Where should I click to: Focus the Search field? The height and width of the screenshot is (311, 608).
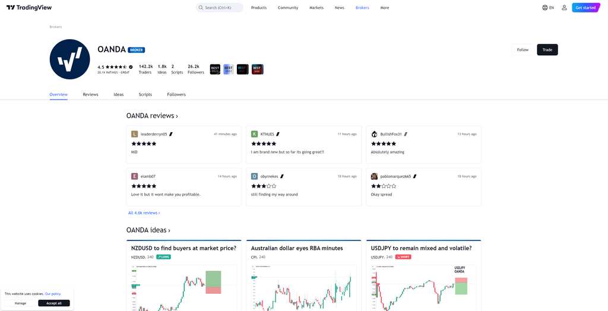click(220, 8)
